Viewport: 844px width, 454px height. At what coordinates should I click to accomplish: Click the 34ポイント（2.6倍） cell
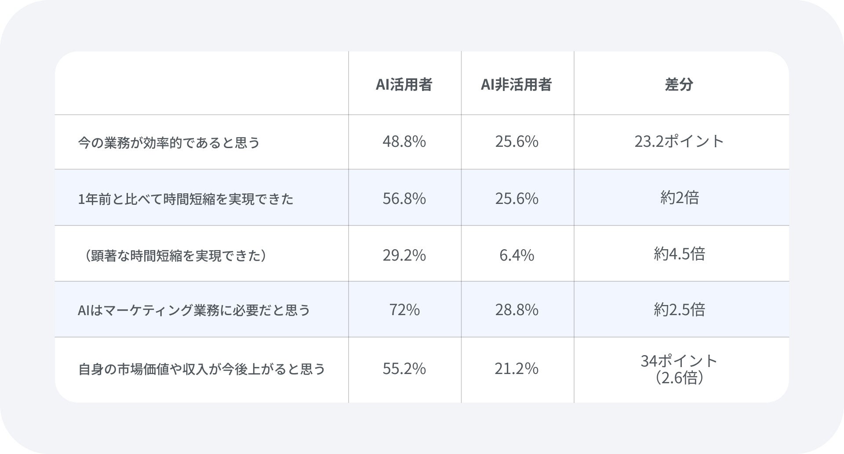coord(679,369)
